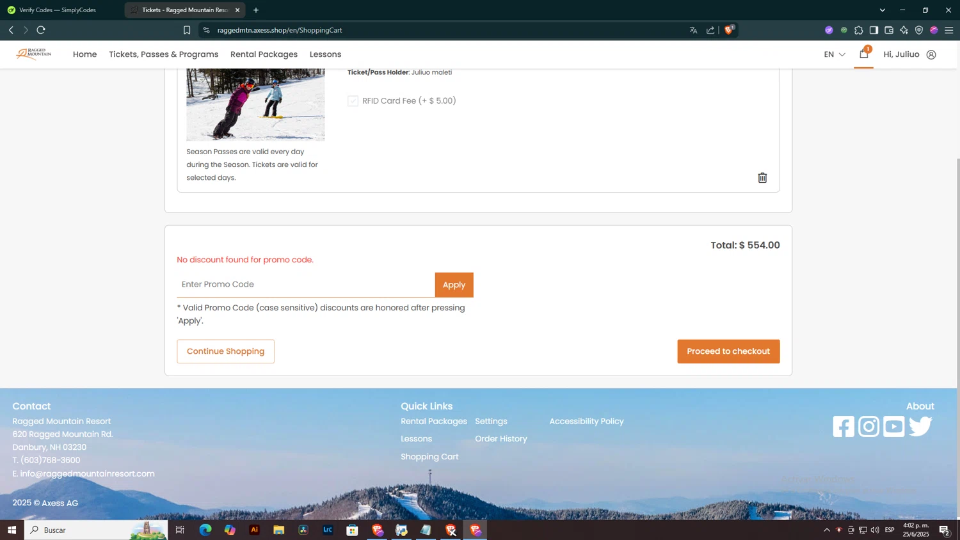This screenshot has height=540, width=960.
Task: Open the translate page icon
Action: tap(693, 30)
